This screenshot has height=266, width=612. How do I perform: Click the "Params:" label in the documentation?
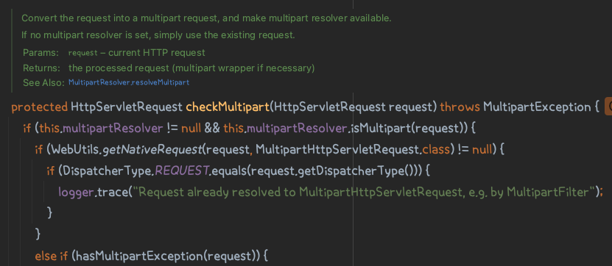41,53
